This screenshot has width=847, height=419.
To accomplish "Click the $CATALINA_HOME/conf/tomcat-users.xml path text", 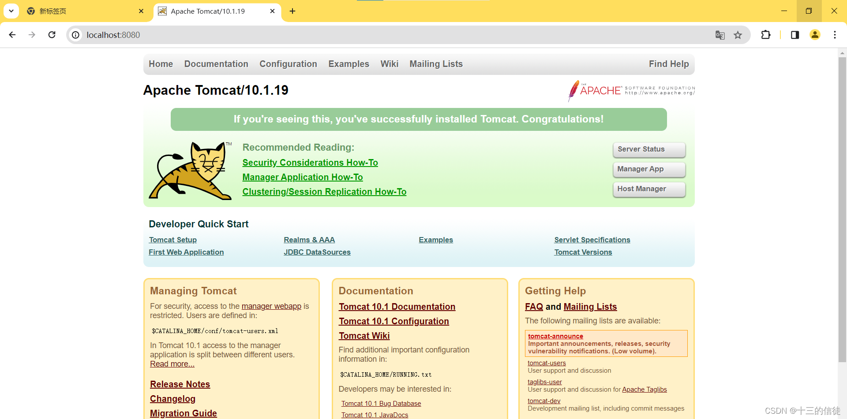I will 215,331.
